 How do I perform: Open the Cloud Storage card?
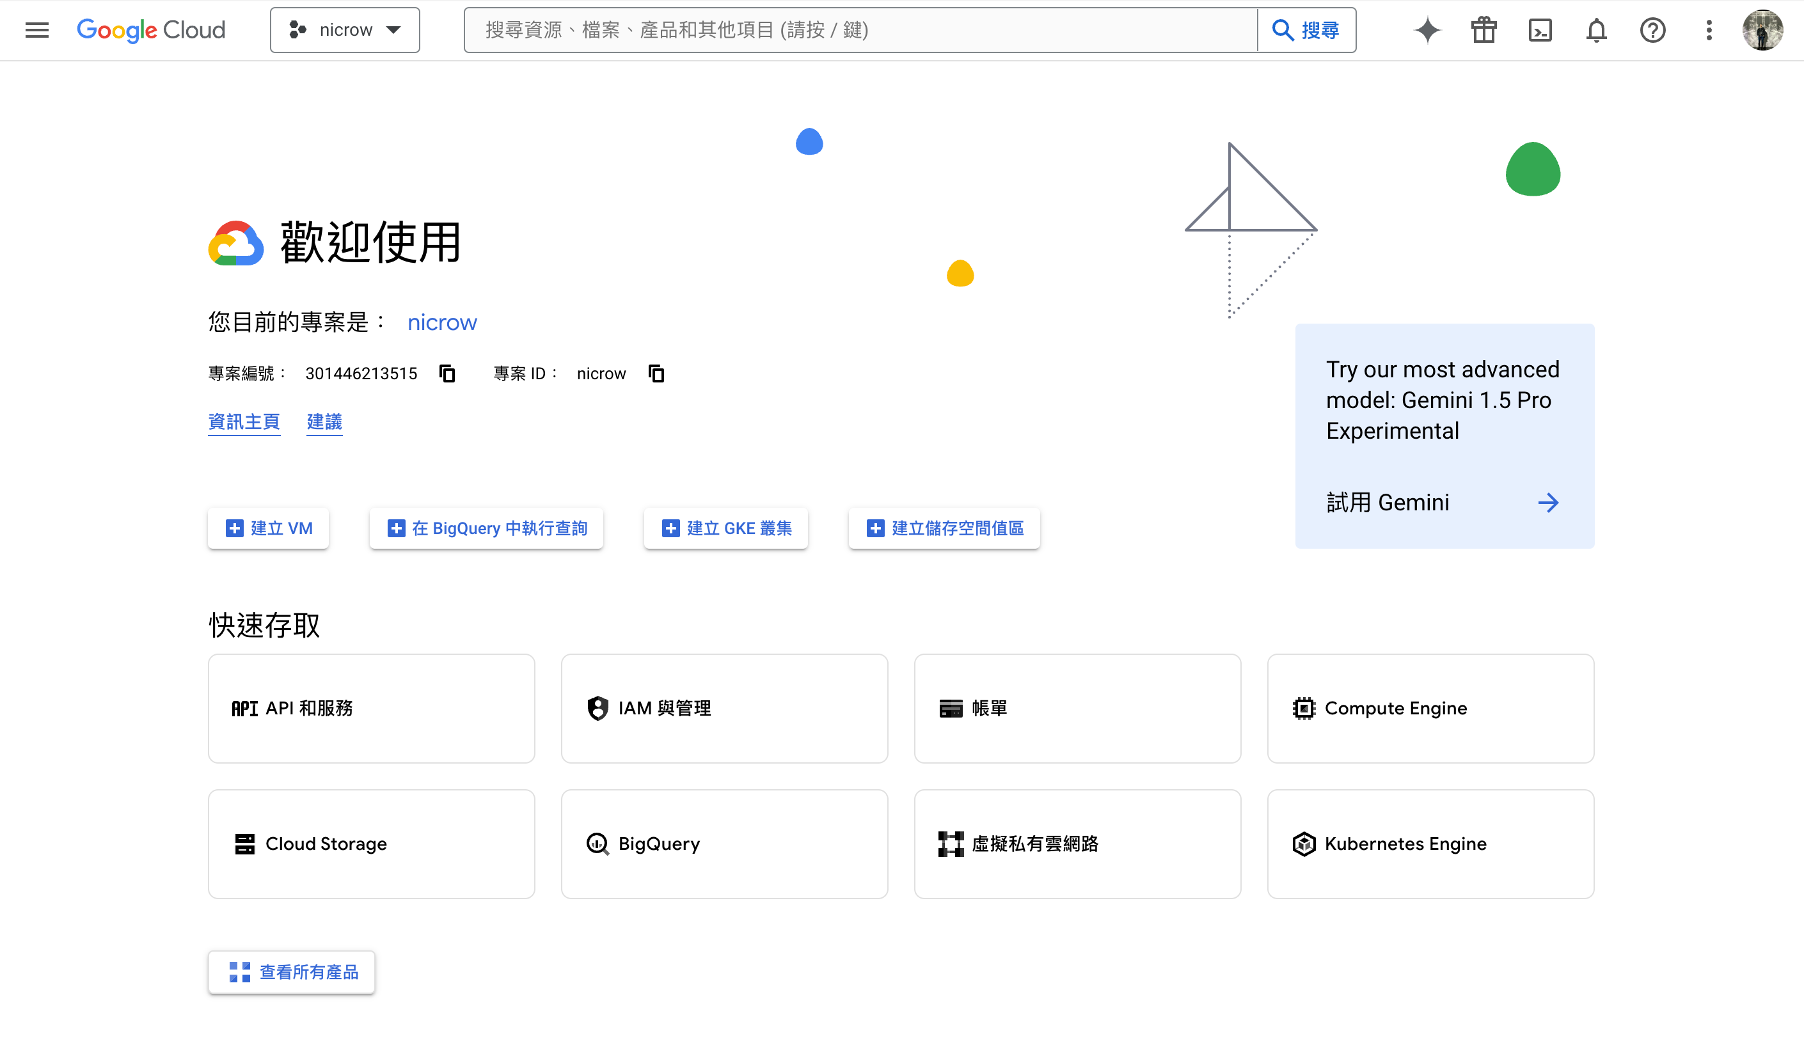pos(372,845)
